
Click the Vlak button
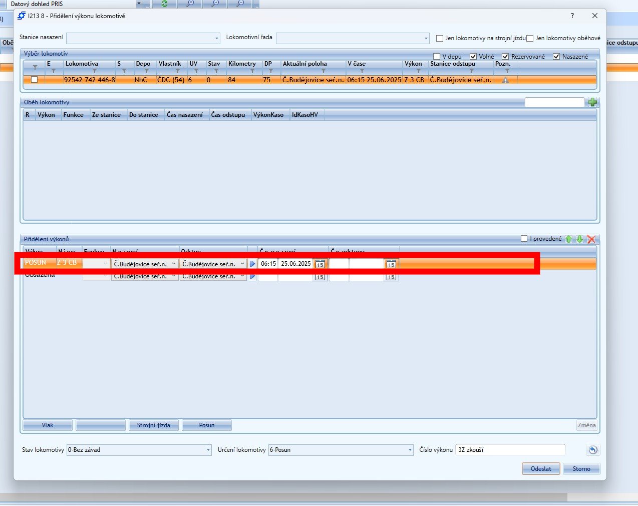click(x=48, y=425)
